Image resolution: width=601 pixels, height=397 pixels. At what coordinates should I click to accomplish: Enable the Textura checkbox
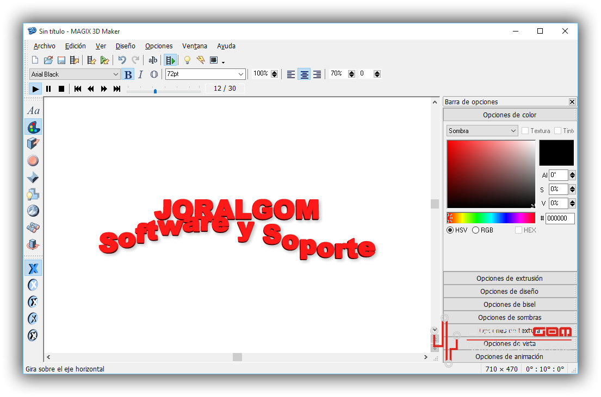coord(525,131)
